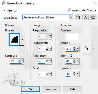Reset settings to default arrow icon

[x=93, y=17]
